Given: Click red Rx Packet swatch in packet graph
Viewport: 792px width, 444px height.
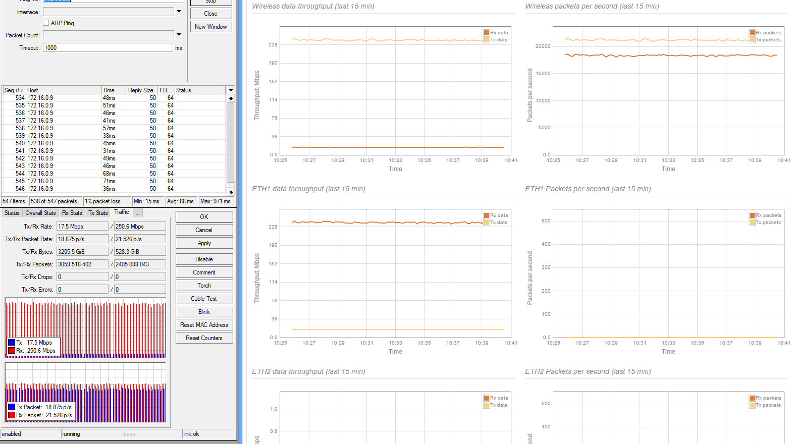Looking at the screenshot, I should coord(12,415).
